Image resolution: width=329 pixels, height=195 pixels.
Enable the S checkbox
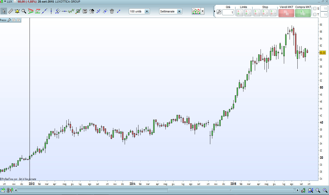(x=315, y=9)
